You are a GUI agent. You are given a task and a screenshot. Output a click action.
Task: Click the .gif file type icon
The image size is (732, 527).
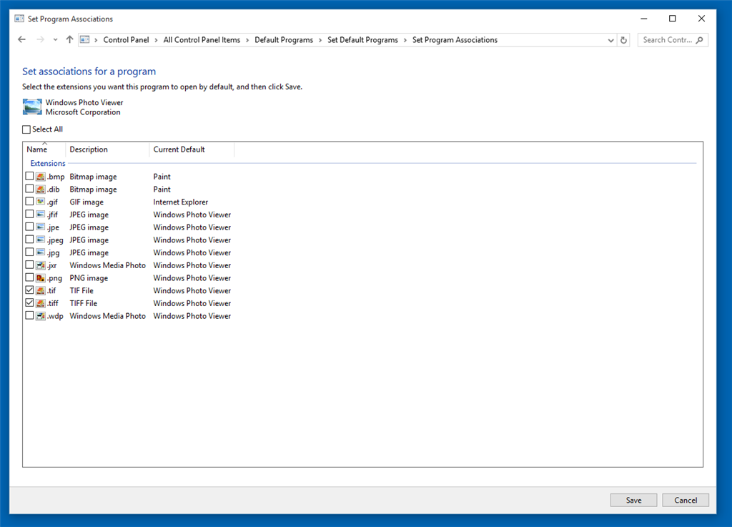41,202
